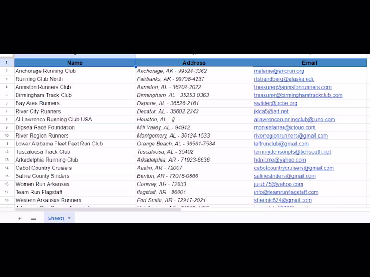Select the Tuscaloosa Track Club cell

click(75, 152)
